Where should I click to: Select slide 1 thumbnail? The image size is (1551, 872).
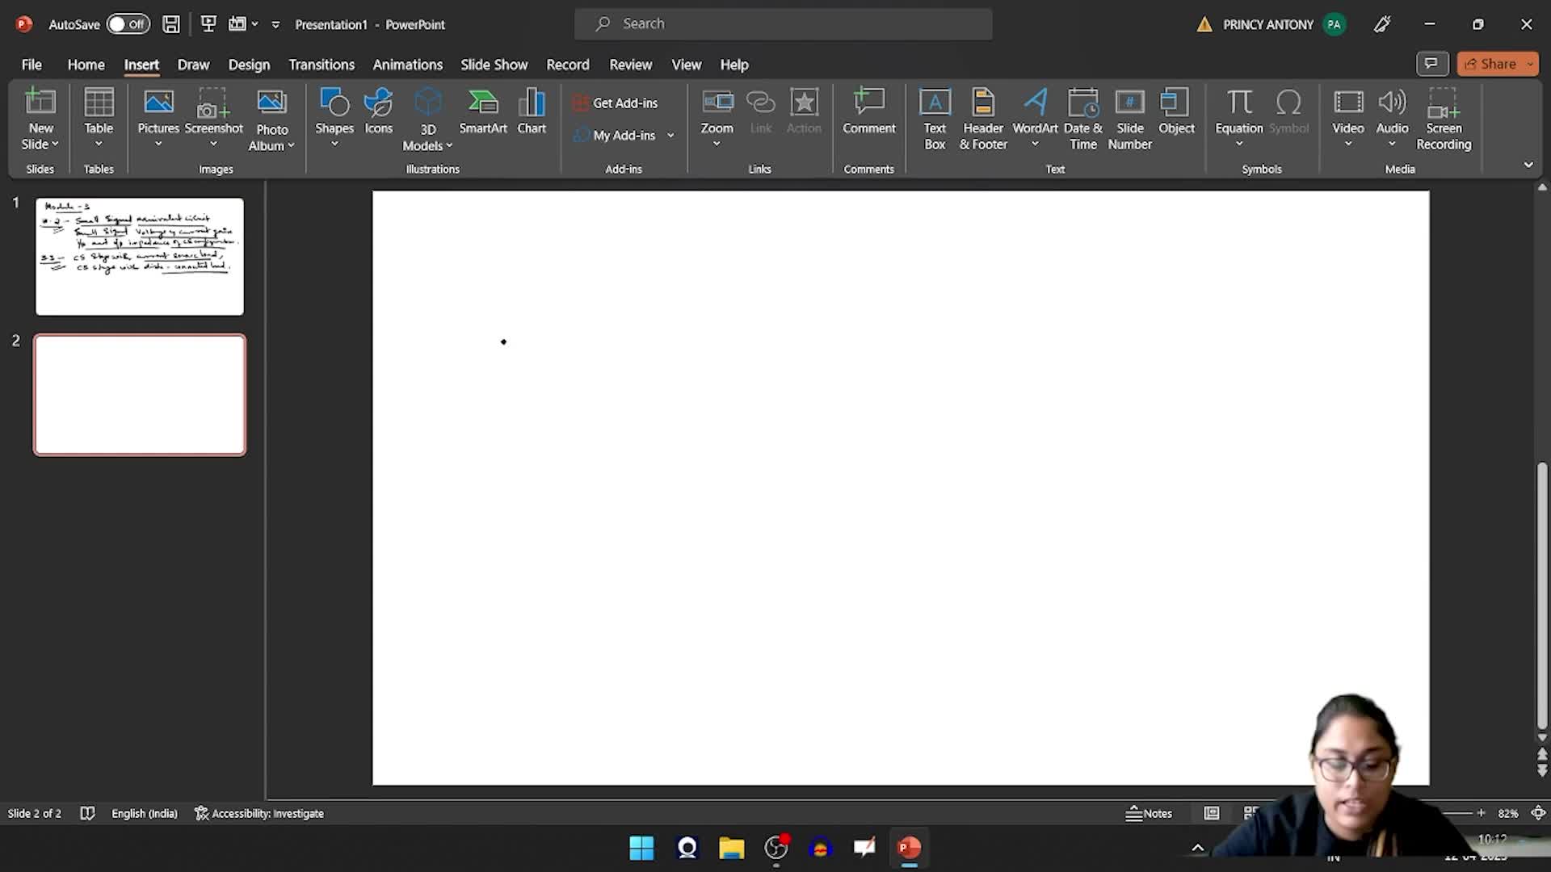(140, 257)
